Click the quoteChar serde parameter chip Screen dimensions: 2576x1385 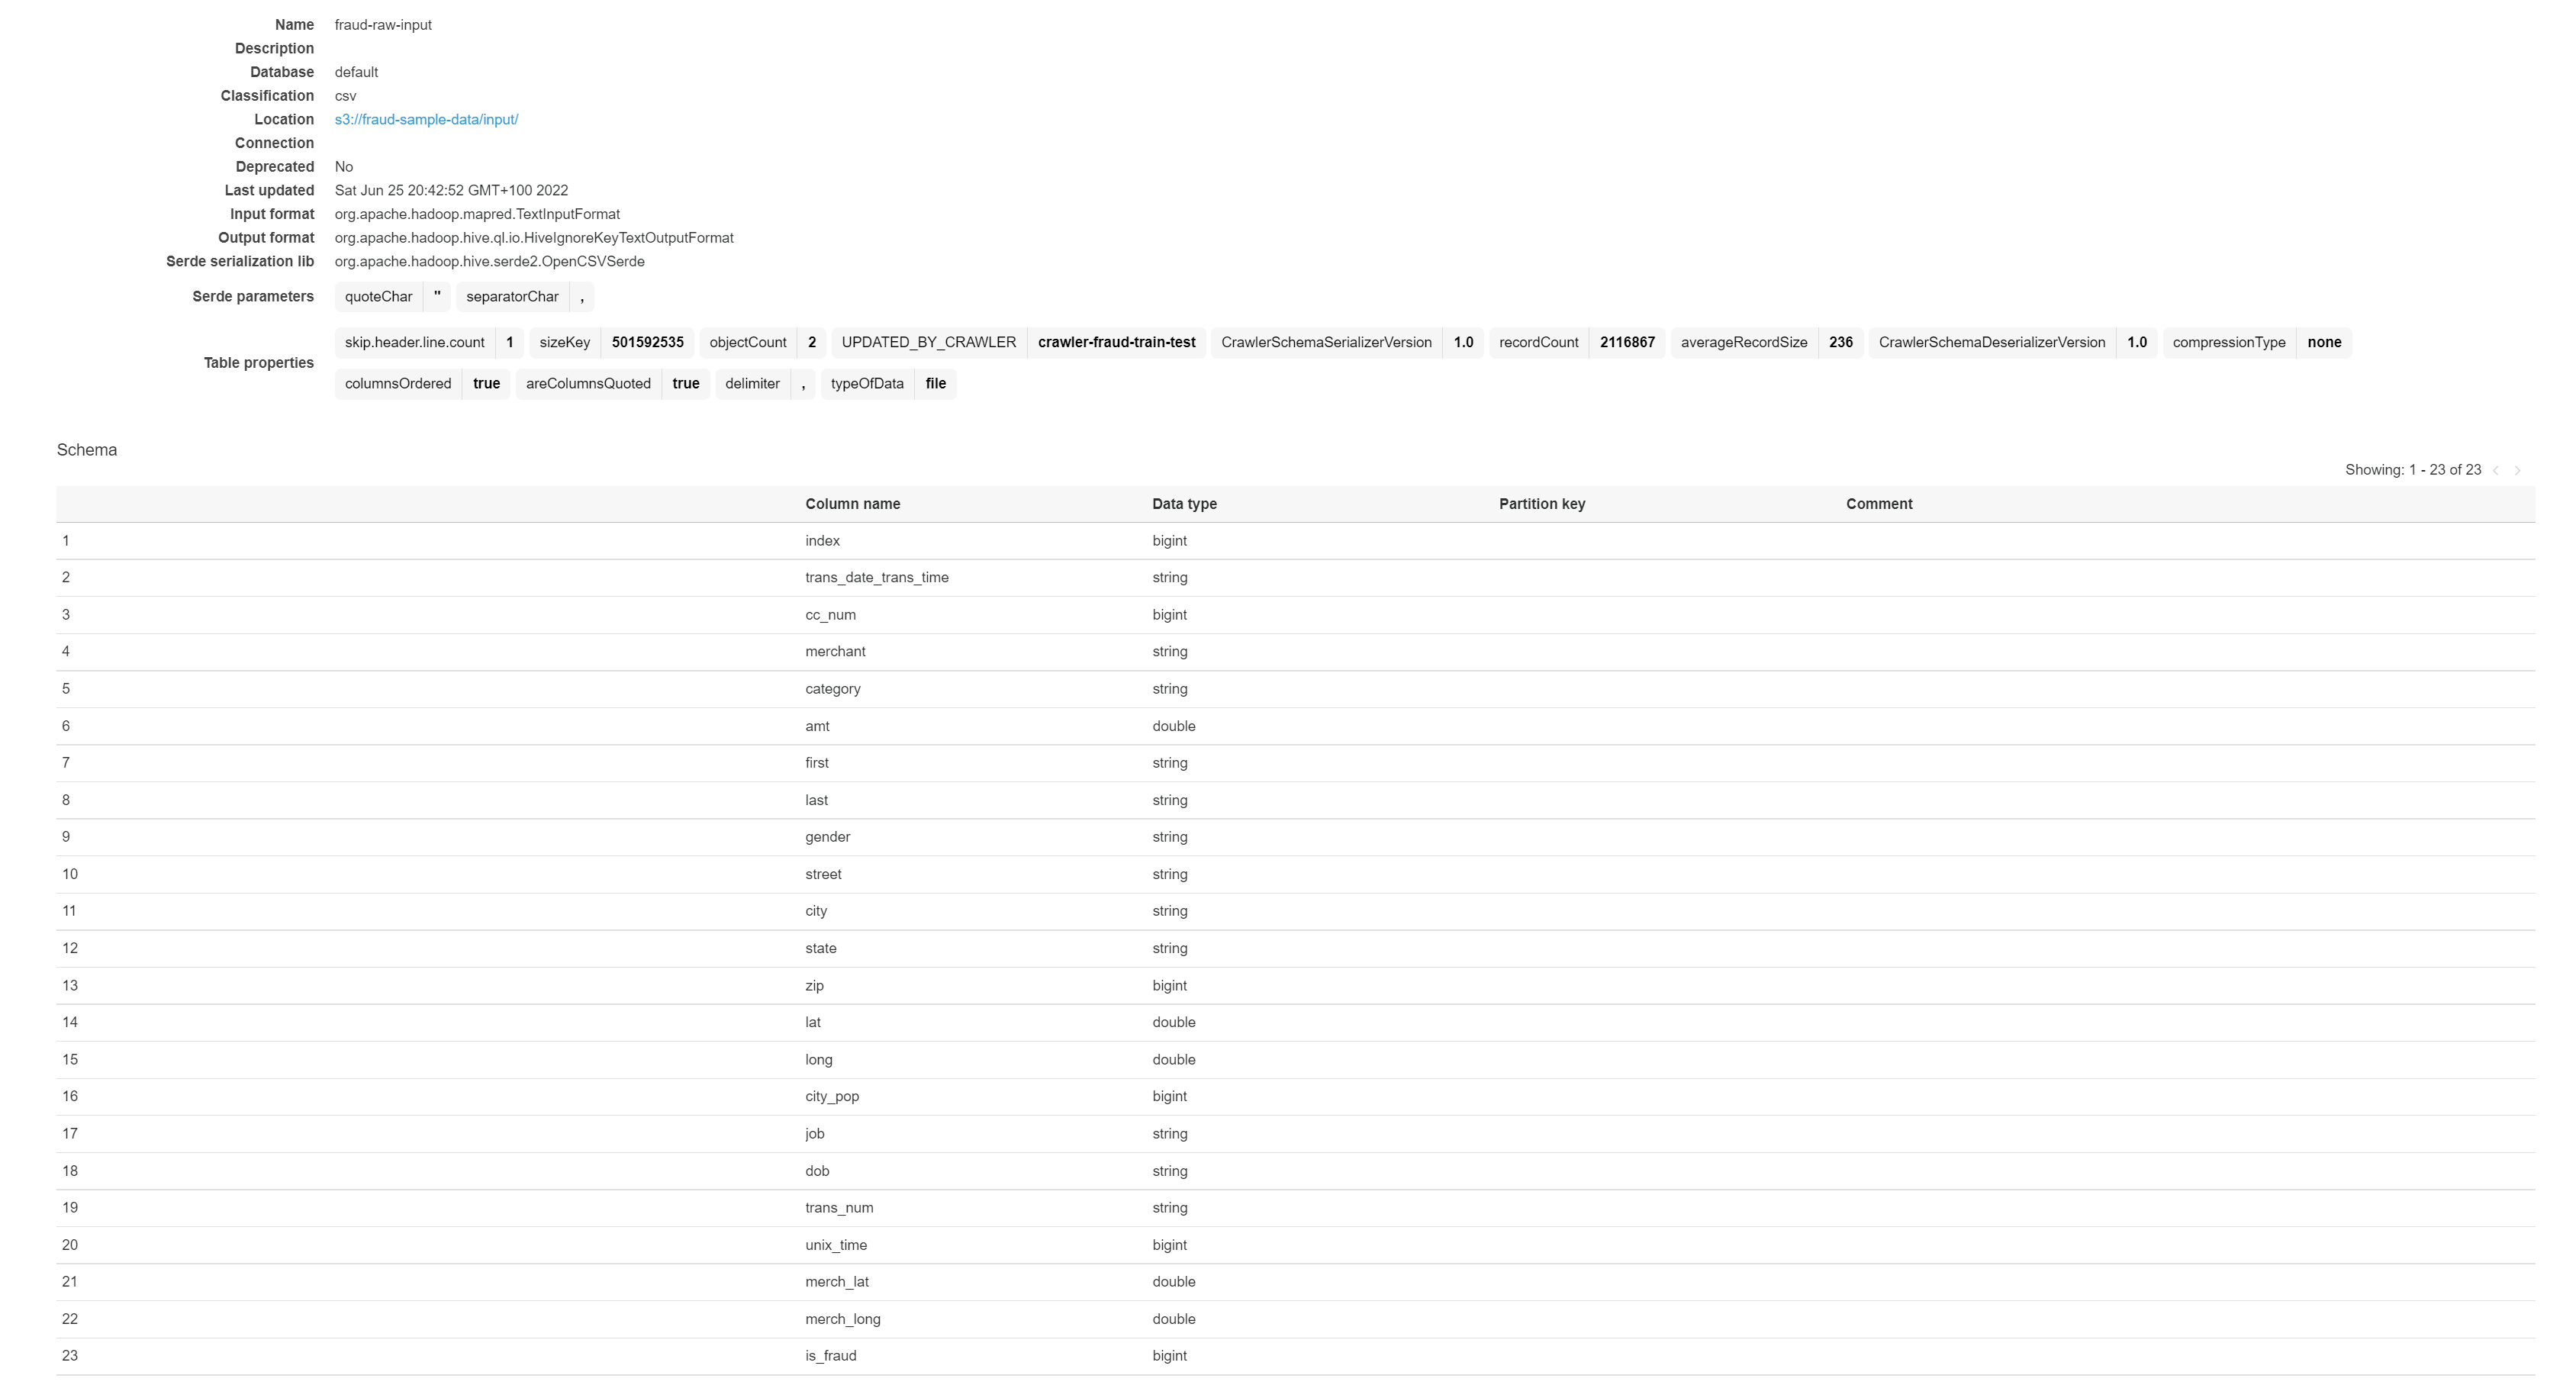point(378,297)
